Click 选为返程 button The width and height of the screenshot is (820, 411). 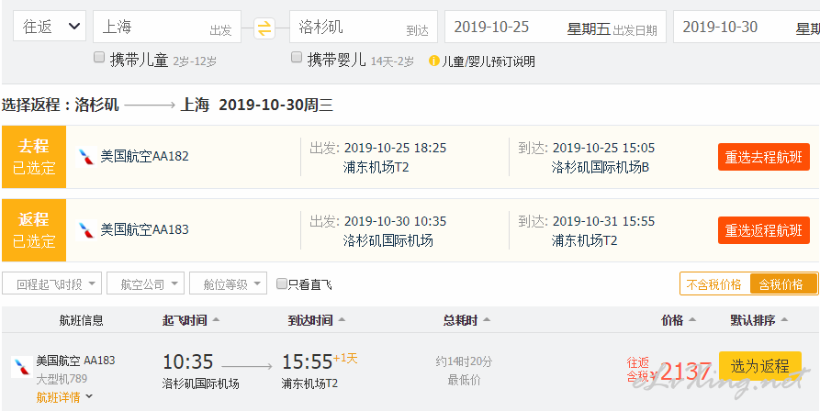(760, 366)
